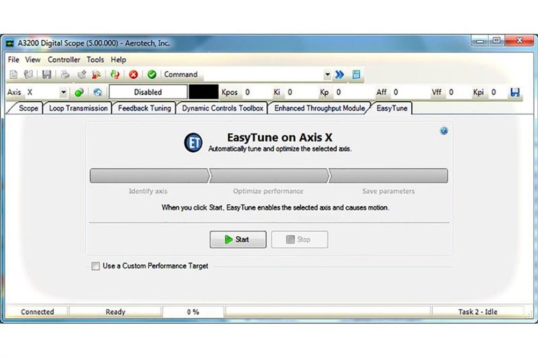The image size is (538, 358).
Task: Click the green ball axis enable icon
Action: tap(79, 92)
